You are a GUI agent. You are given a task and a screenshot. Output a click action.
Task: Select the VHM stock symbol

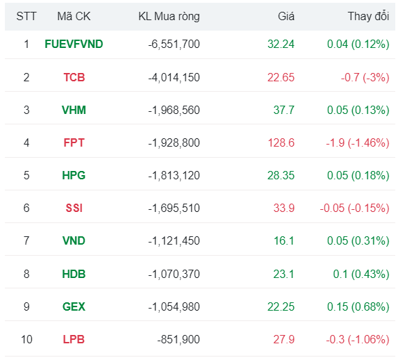click(x=74, y=110)
